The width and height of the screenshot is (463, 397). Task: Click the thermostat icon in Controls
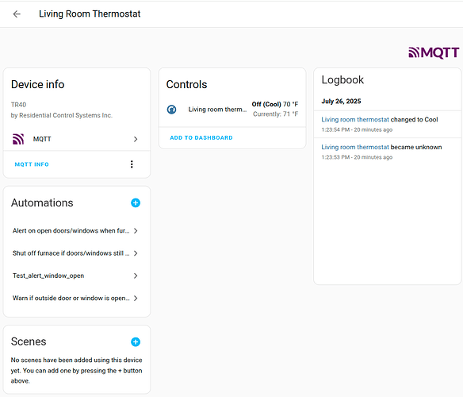(x=171, y=109)
